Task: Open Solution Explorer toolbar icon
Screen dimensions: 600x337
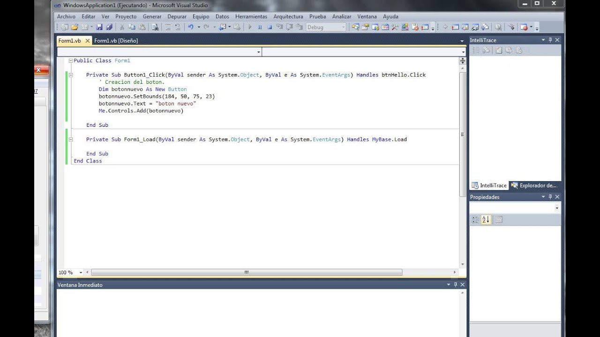Action: (356, 27)
